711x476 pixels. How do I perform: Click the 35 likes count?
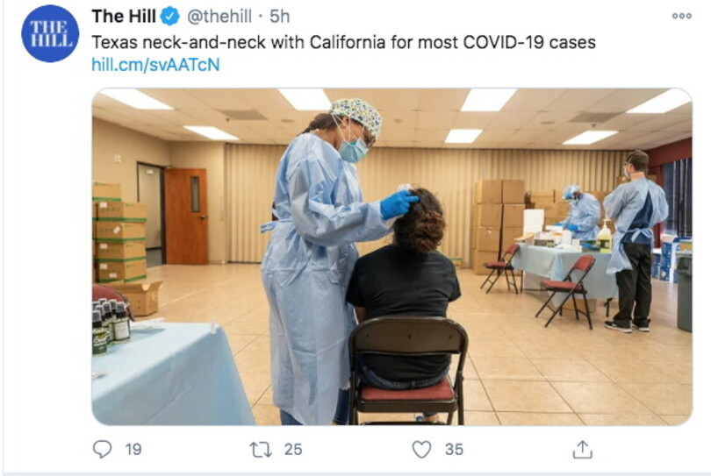coord(454,450)
